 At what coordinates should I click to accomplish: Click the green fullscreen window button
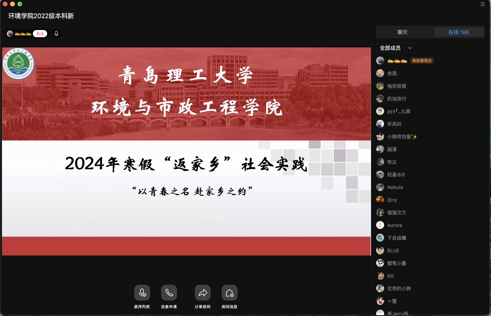pos(20,4)
